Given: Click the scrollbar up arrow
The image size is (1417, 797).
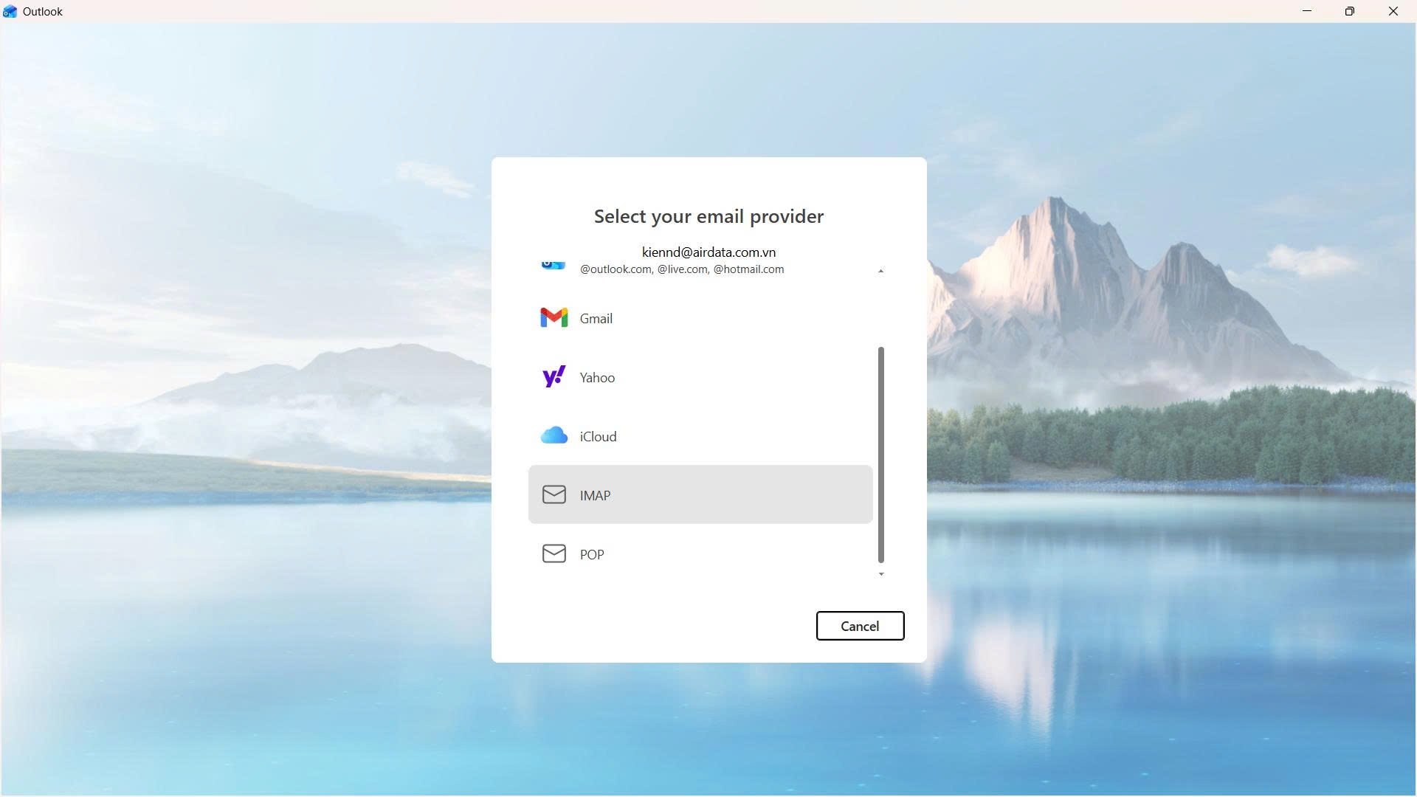Looking at the screenshot, I should (x=880, y=271).
